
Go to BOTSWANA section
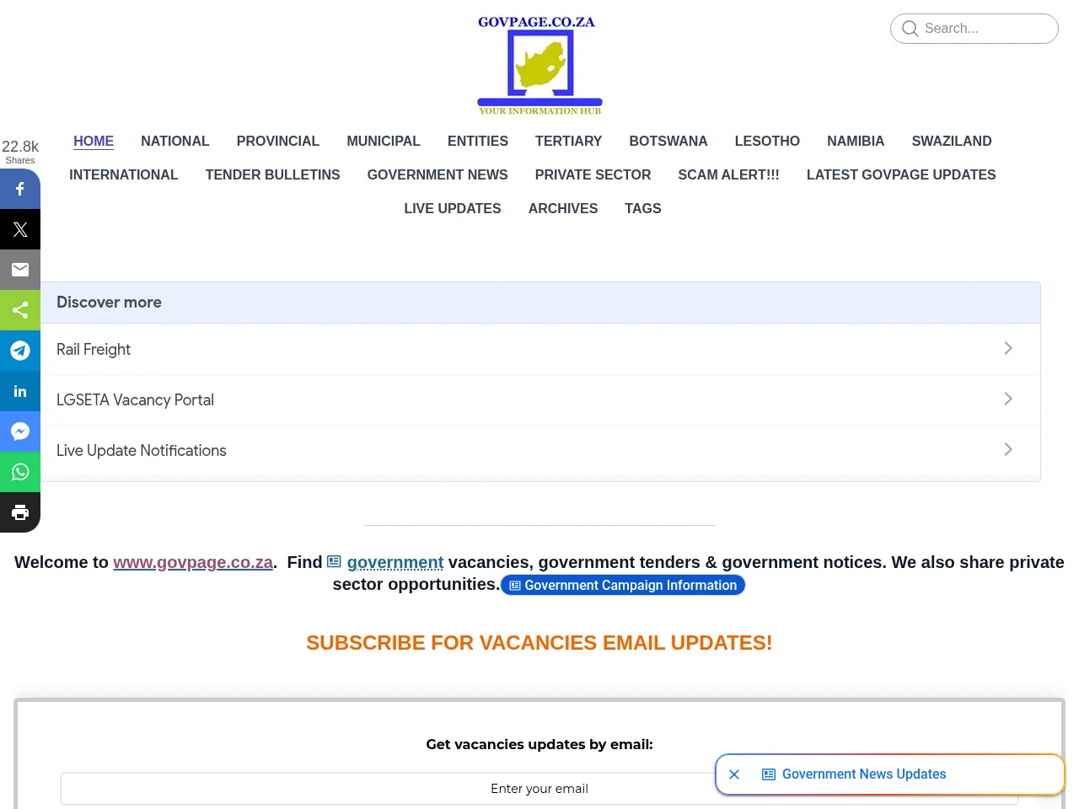pos(668,141)
